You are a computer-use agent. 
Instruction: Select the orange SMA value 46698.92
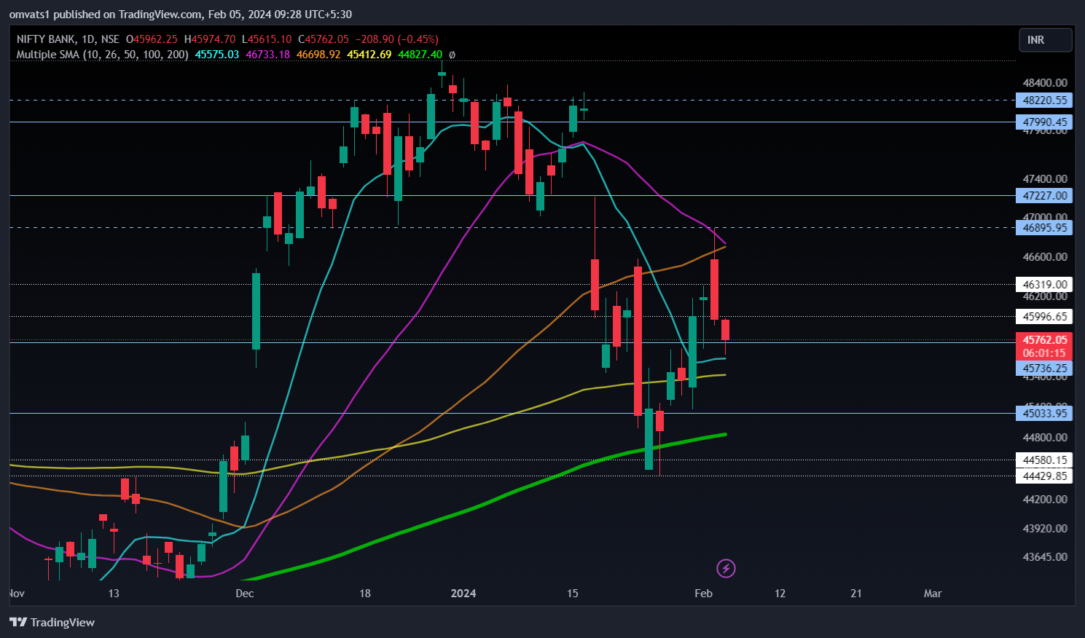318,55
